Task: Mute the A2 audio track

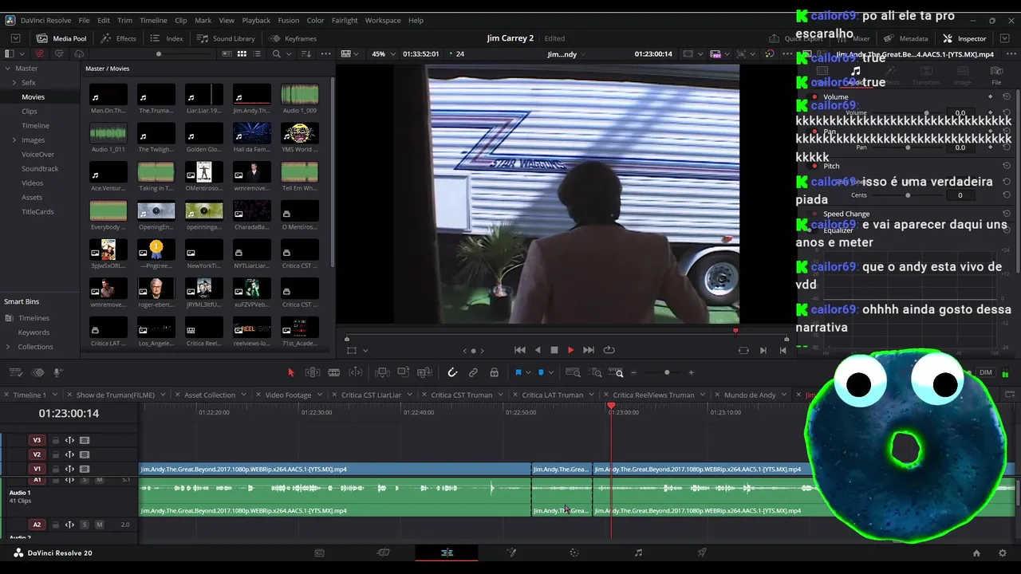Action: pos(99,525)
